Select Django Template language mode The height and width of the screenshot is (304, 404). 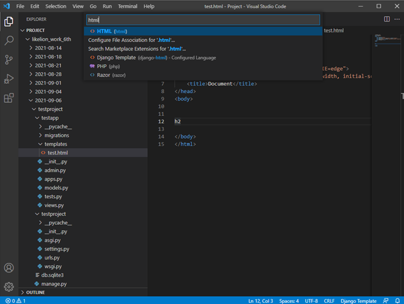(203, 58)
